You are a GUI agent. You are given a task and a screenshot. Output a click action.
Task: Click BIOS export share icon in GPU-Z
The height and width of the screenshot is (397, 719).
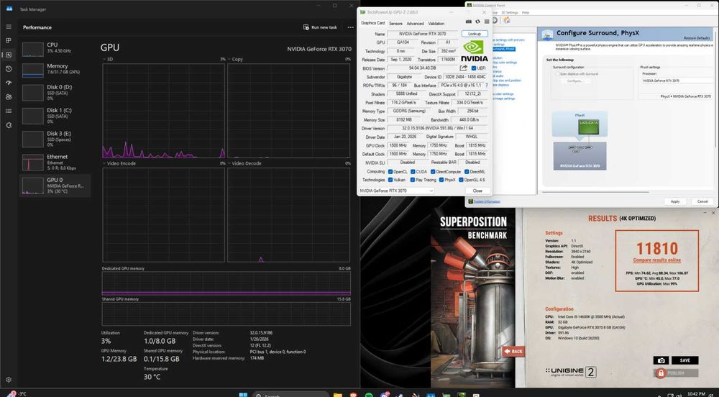pyautogui.click(x=464, y=68)
